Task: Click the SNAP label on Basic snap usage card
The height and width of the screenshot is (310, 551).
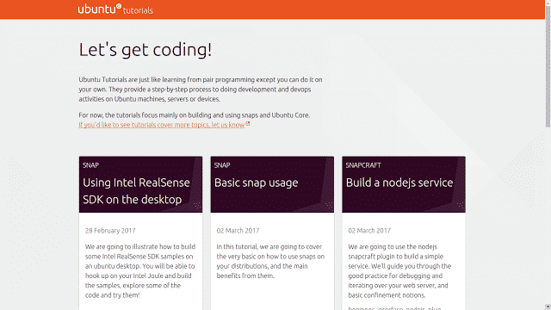Action: [x=222, y=165]
